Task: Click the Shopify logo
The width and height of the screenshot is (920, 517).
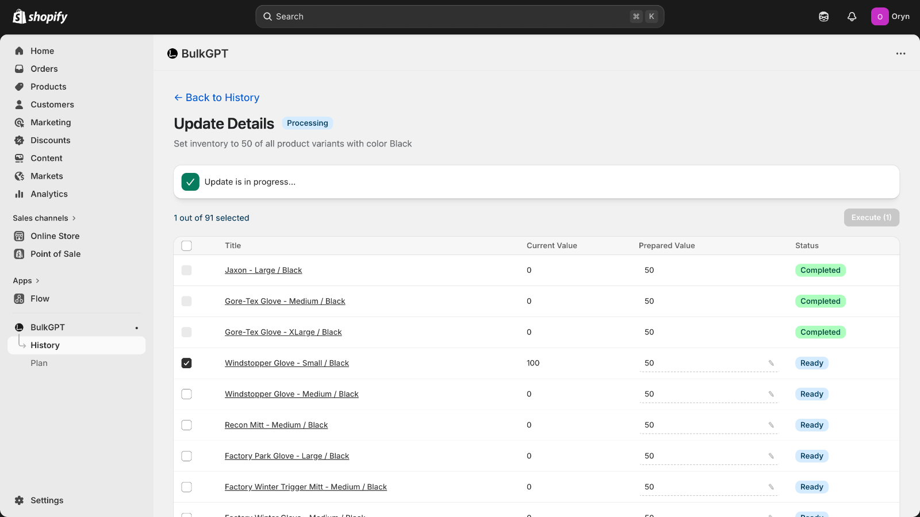Action: (39, 17)
